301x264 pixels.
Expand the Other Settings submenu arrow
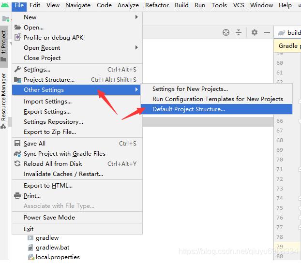coord(136,89)
